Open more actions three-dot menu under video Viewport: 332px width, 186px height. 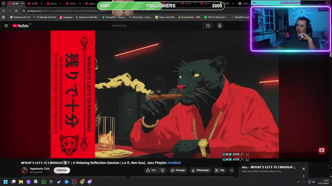tap(231, 170)
